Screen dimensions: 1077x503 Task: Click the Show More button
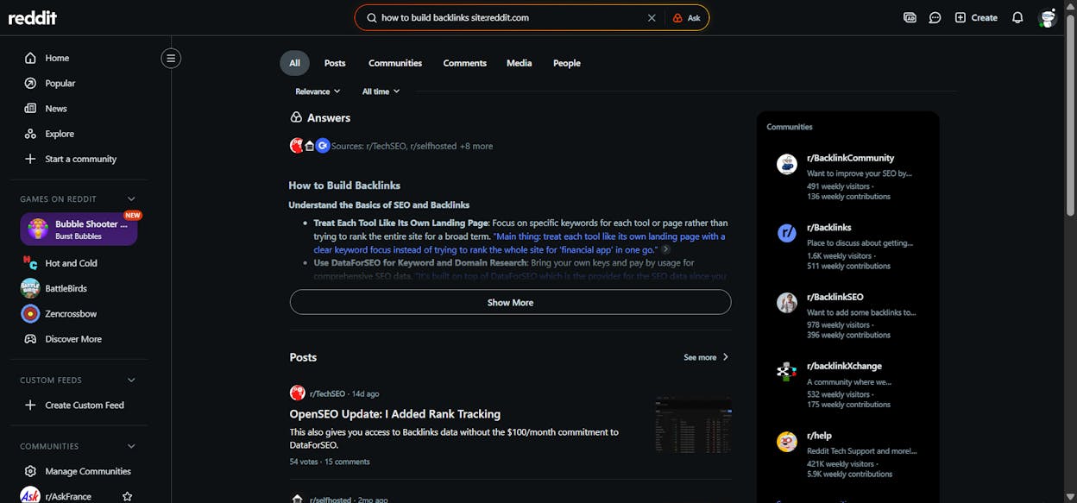coord(510,302)
